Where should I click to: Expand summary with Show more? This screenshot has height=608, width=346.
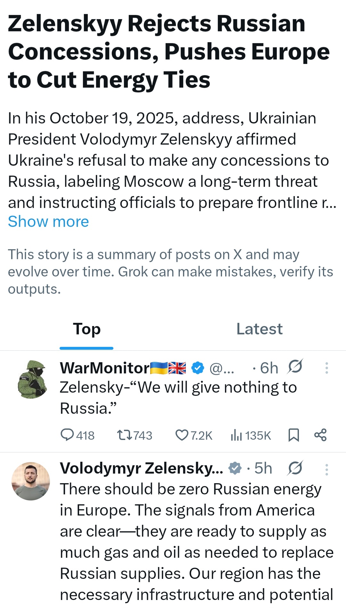(48, 221)
